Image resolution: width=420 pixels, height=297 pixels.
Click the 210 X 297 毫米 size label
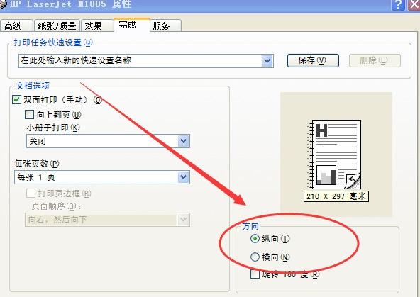coord(336,196)
